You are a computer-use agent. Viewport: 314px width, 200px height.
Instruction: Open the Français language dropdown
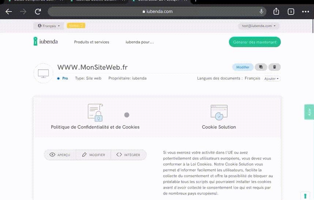(x=49, y=26)
